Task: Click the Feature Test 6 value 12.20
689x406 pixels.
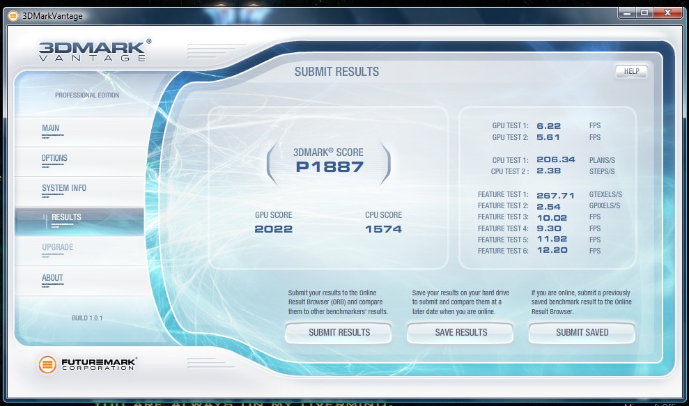Action: pyautogui.click(x=552, y=250)
